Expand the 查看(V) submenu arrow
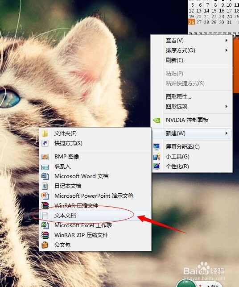Screen dimensions: 239x287 227,41
